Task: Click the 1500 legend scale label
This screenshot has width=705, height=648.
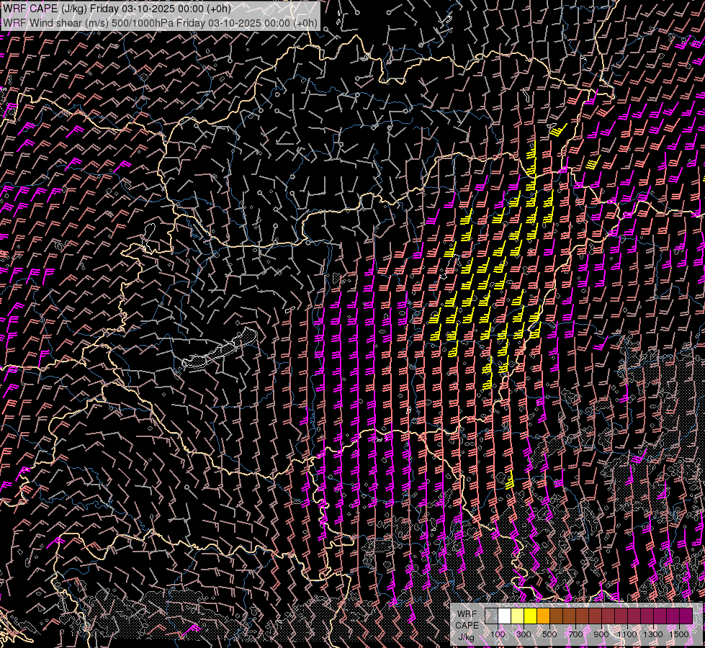Action: [x=679, y=634]
